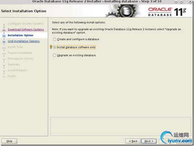This screenshot has width=194, height=146.
Task: Click the 'Select Installation Option' heading text
Action: tap(24, 11)
